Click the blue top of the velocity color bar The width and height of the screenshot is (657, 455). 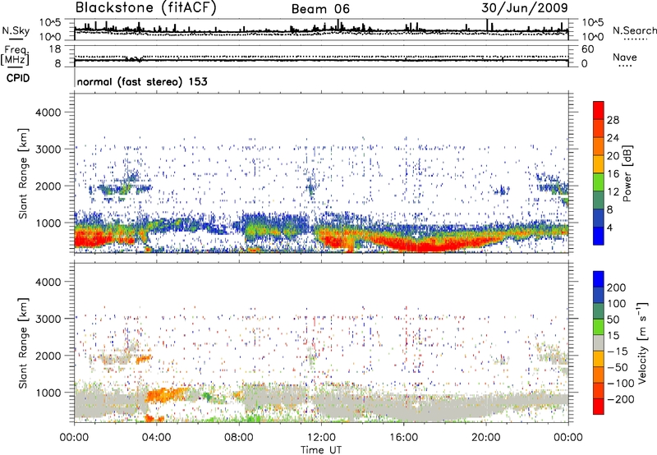[599, 279]
